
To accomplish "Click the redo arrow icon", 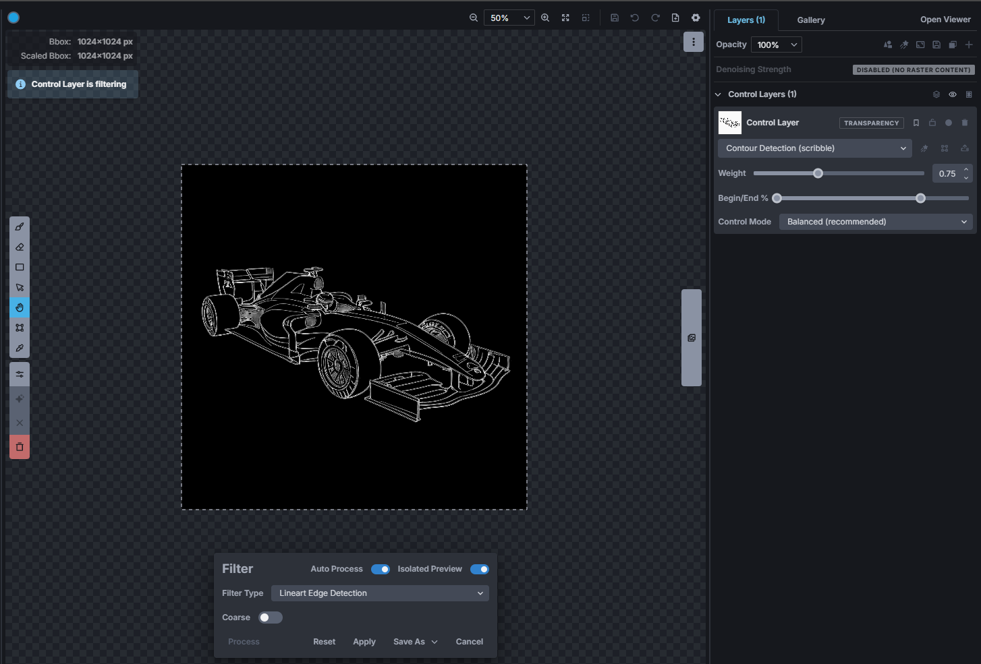I will click(655, 18).
